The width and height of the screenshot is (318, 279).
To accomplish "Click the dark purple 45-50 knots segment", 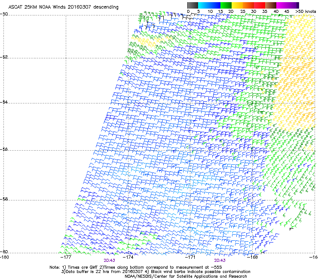I will pyautogui.click(x=293, y=5).
